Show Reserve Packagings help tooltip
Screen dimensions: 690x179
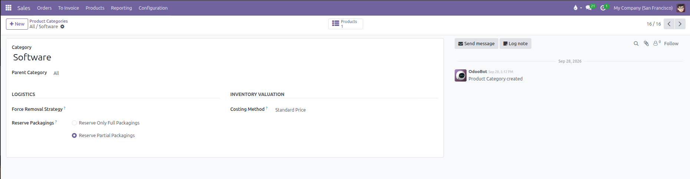[x=56, y=122]
